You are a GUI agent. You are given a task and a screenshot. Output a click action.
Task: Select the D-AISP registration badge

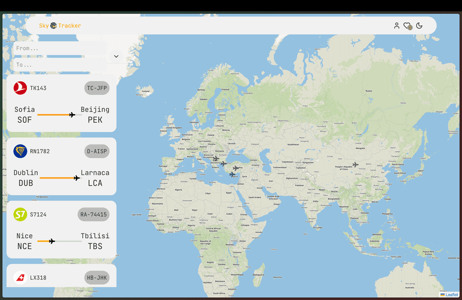(97, 151)
